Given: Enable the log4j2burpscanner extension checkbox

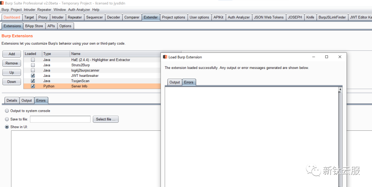Looking at the screenshot, I should (33, 70).
